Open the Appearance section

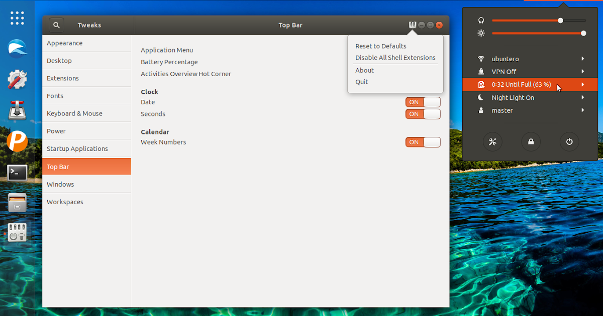point(86,43)
